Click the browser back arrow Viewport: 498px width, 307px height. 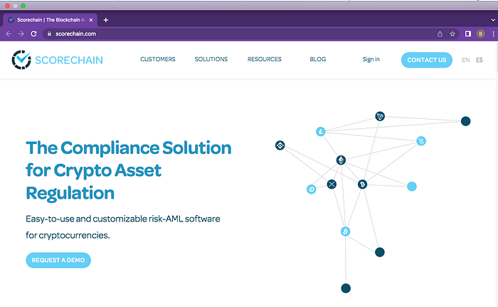pyautogui.click(x=9, y=33)
